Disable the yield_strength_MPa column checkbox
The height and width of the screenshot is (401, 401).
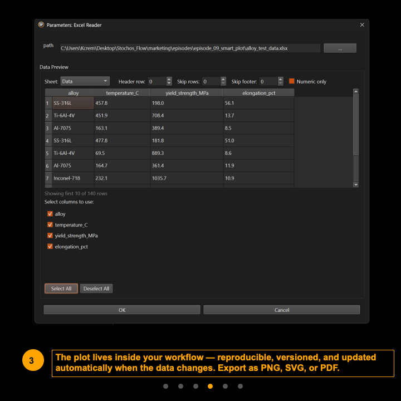[50, 236]
